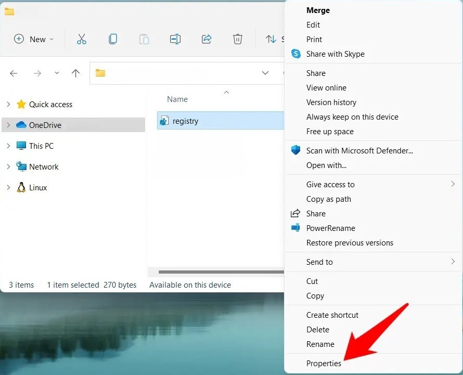Click the Cut scissors icon in toolbar
The image size is (463, 375).
coord(82,39)
